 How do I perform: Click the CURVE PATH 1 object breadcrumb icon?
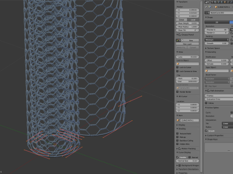click(x=216, y=7)
